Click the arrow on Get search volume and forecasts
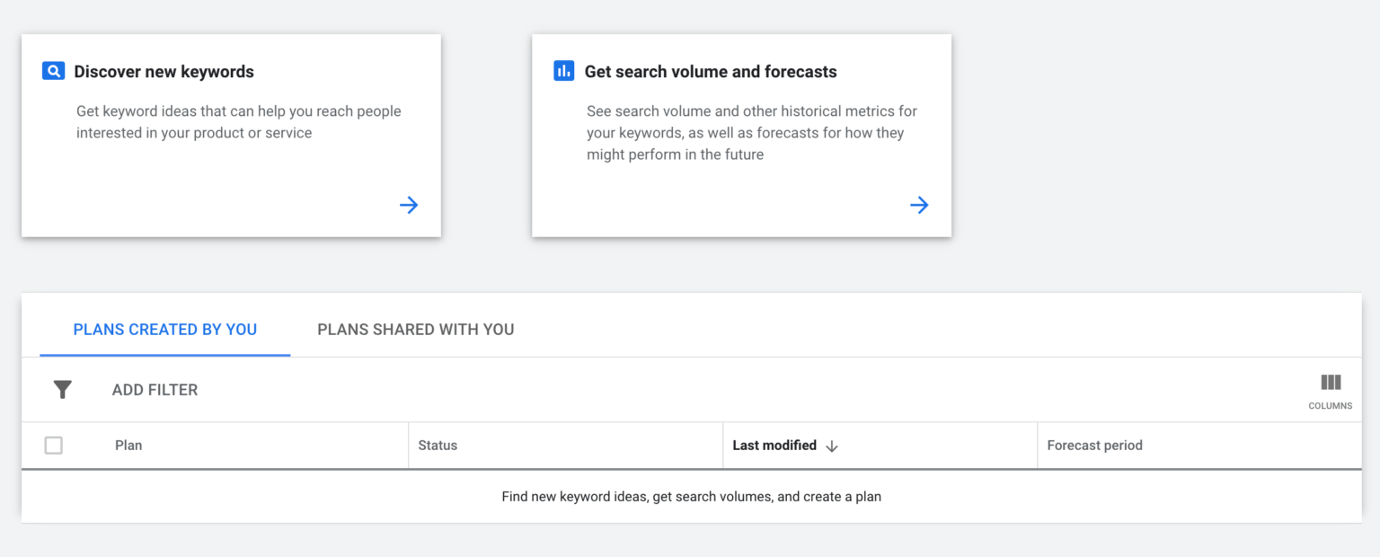1380x557 pixels. coord(919,205)
